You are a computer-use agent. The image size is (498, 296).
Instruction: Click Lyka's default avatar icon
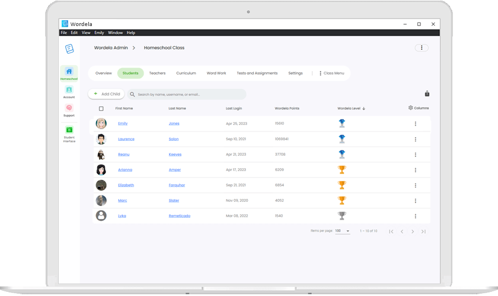(x=101, y=215)
